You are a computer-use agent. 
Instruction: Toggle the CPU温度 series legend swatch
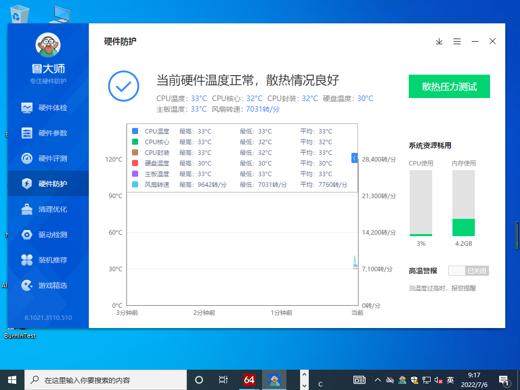(134, 131)
